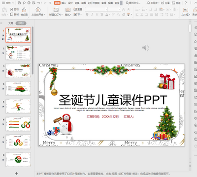The width and height of the screenshot is (197, 177).
Task: Open print preview from quick access toolbar
Action: coord(34,3)
